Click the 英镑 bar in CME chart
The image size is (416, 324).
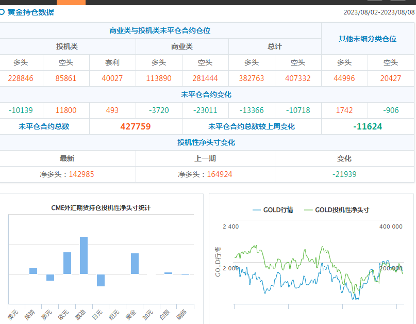click(33, 271)
